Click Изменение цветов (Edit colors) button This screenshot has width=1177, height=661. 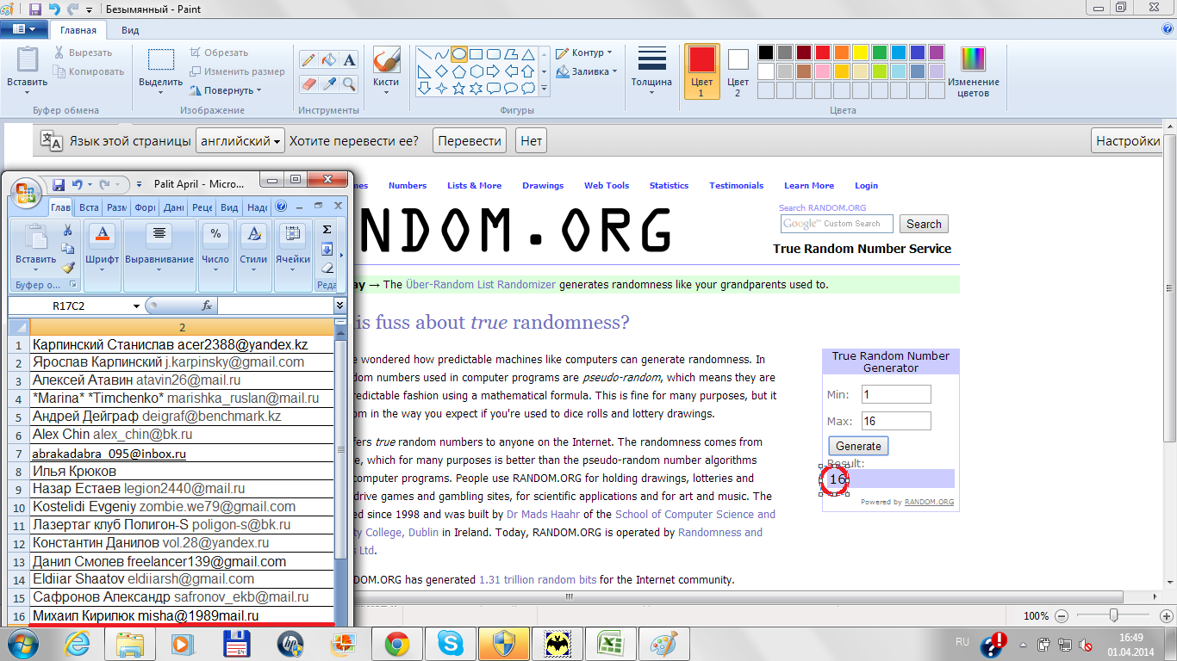click(974, 72)
